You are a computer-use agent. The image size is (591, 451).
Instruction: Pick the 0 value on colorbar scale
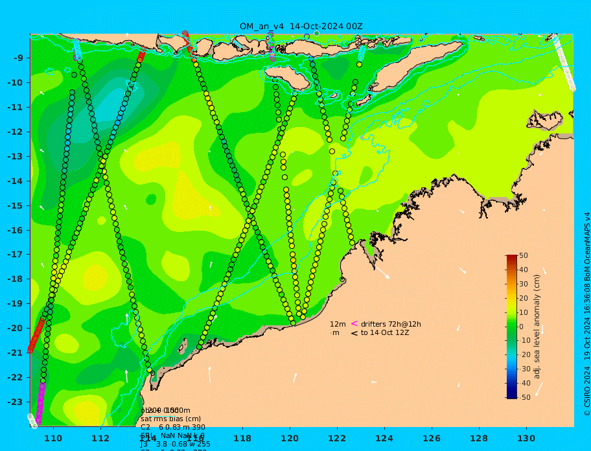point(522,327)
